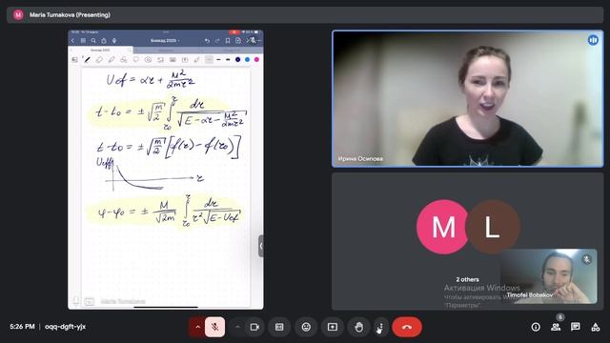Viewport: 610px width, 343px height.
Task: Unmute the microphone in Meet
Action: 214,327
